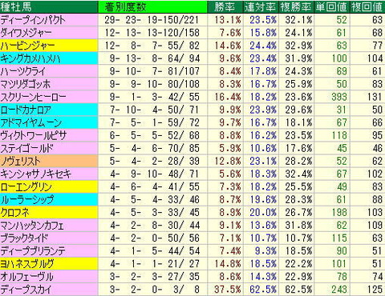Select the ヨハネスブルグ sire name
The image size is (385, 296).
pos(27,264)
